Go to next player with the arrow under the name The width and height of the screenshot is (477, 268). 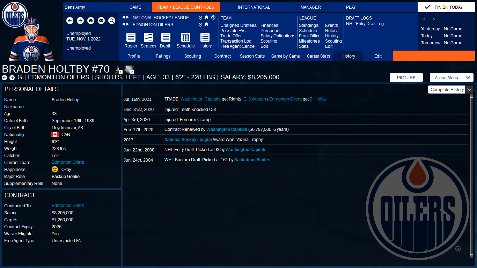tap(12, 77)
